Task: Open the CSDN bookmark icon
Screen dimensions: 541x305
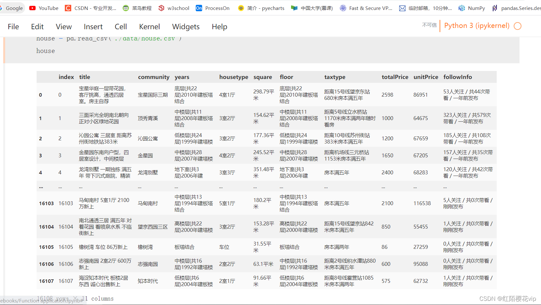Action: (68, 8)
